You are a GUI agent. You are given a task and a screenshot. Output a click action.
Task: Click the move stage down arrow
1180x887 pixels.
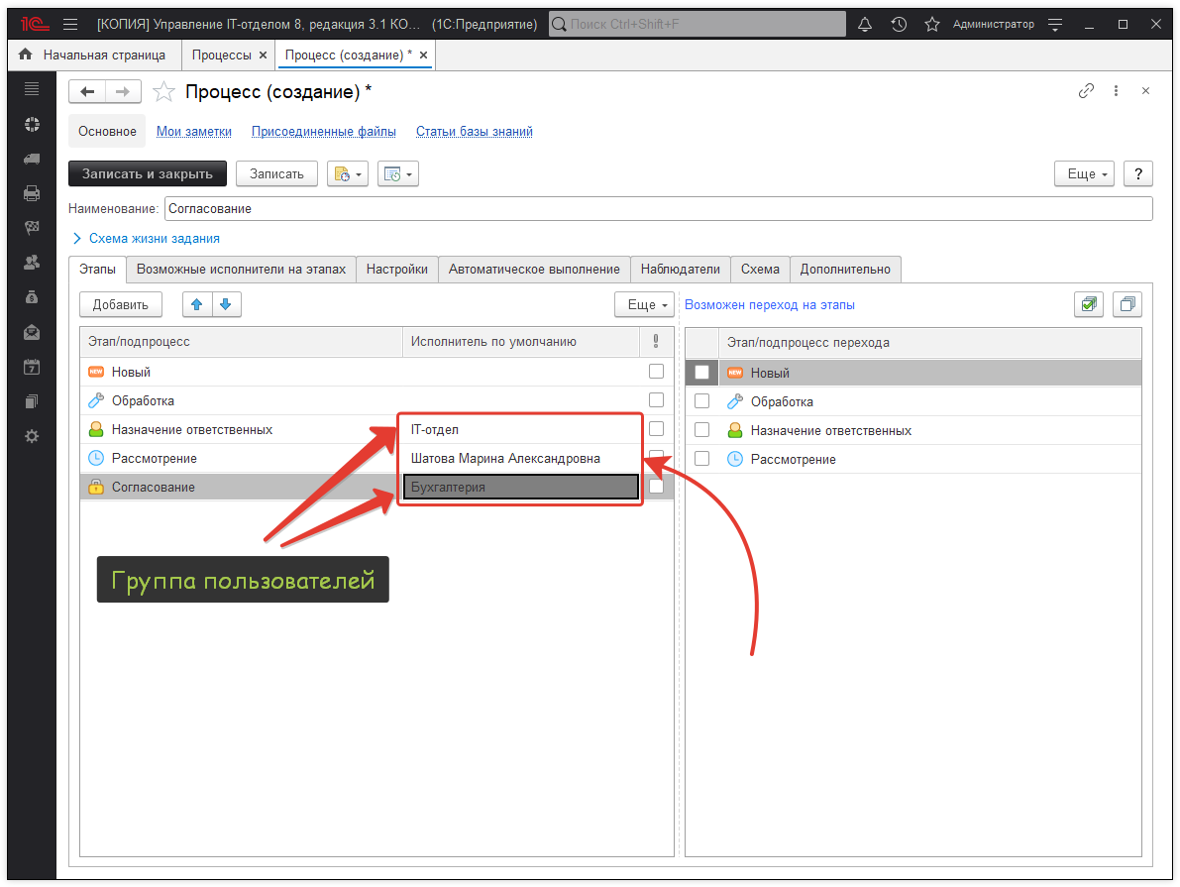point(226,305)
